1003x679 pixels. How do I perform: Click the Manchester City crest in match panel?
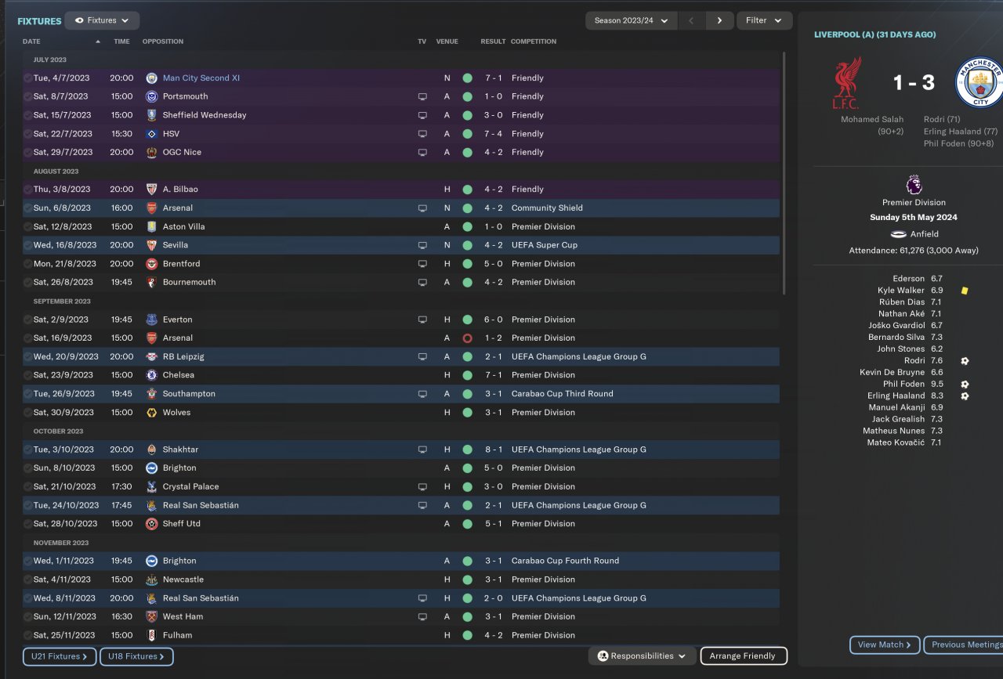coord(979,82)
